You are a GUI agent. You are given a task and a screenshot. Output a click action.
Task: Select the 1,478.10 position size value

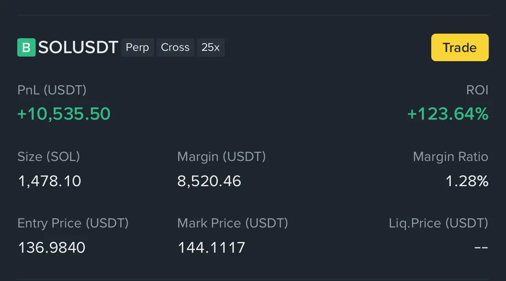pyautogui.click(x=49, y=181)
